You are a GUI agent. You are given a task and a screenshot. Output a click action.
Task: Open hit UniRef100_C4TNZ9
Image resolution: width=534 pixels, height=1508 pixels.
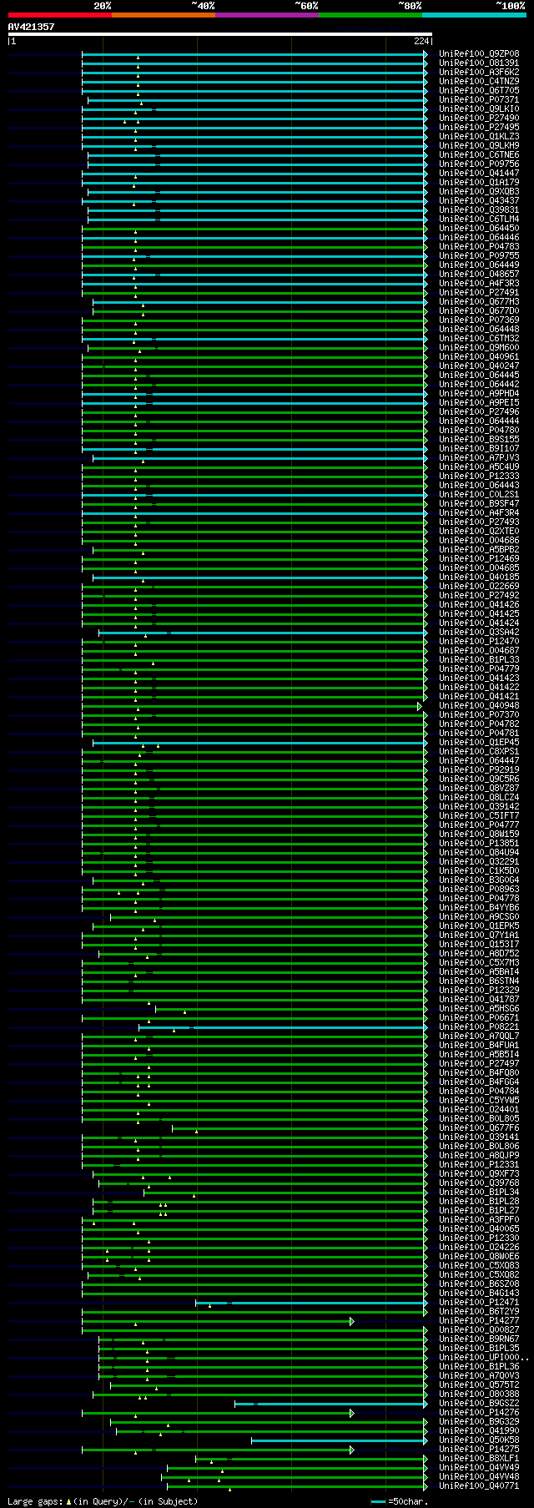coord(479,82)
